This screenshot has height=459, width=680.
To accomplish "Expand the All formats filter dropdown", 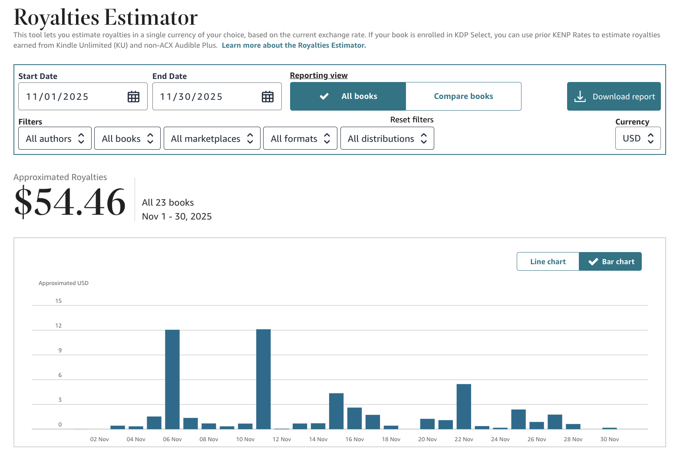I will point(300,138).
